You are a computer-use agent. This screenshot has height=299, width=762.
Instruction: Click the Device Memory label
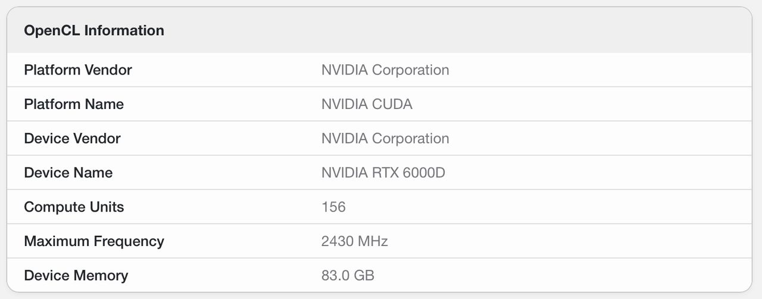pyautogui.click(x=76, y=275)
